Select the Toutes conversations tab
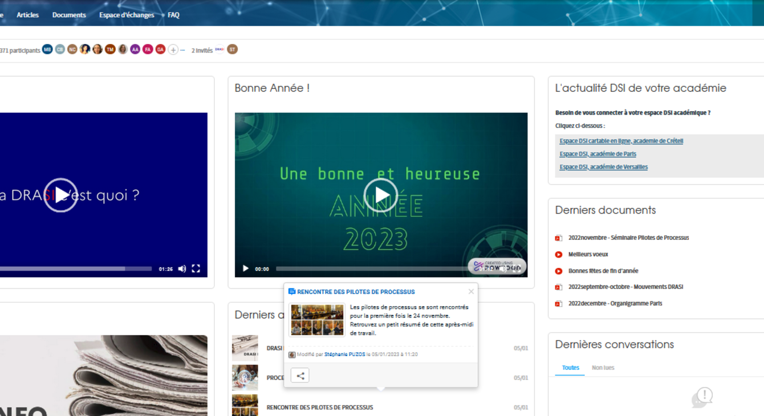Viewport: 764px width, 416px height. tap(570, 368)
